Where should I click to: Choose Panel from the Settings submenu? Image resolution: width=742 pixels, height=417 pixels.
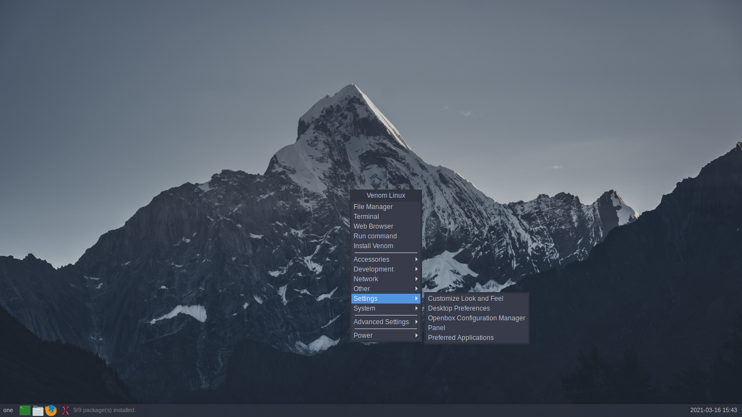coord(476,328)
